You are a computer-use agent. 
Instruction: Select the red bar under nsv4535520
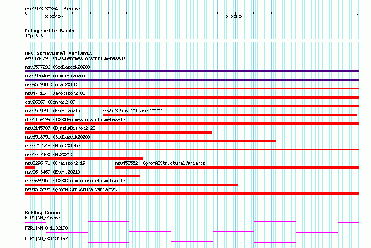pyautogui.click(x=237, y=167)
